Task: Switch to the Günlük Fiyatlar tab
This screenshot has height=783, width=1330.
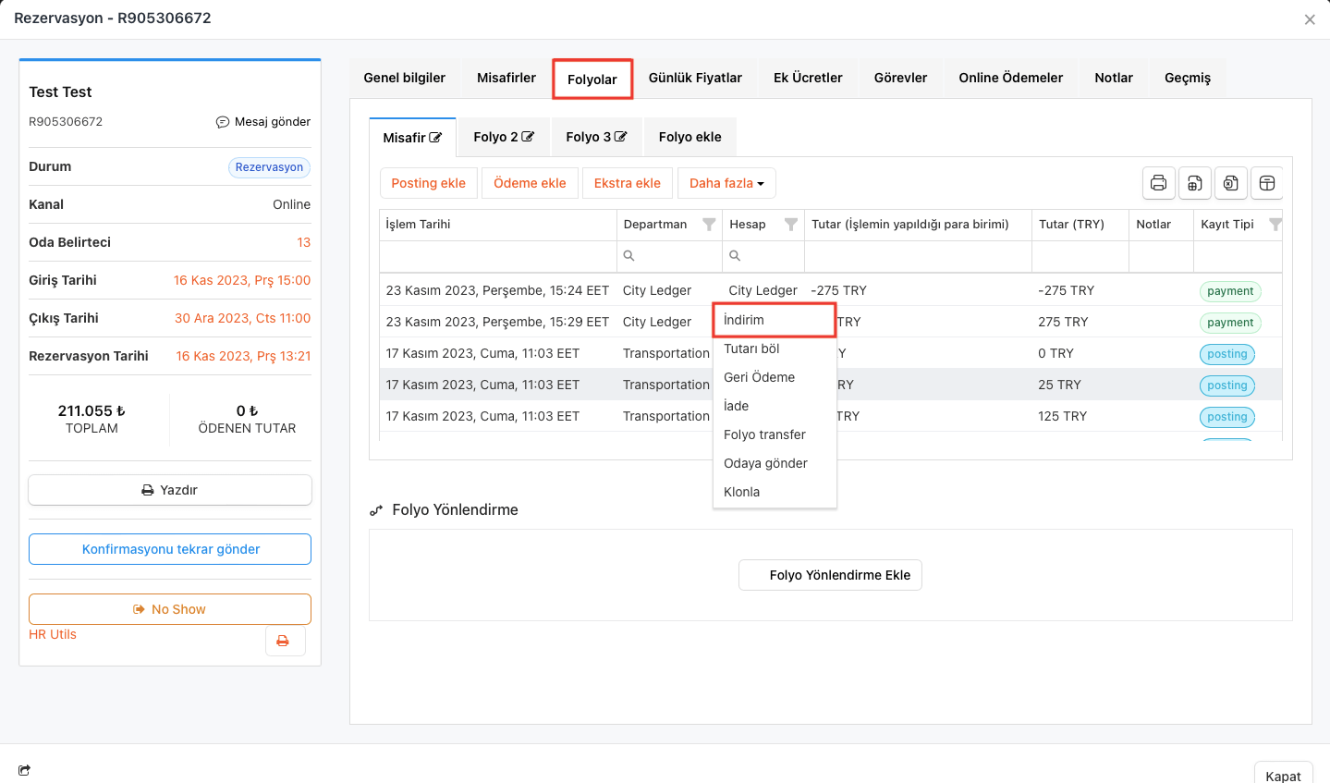Action: point(695,78)
